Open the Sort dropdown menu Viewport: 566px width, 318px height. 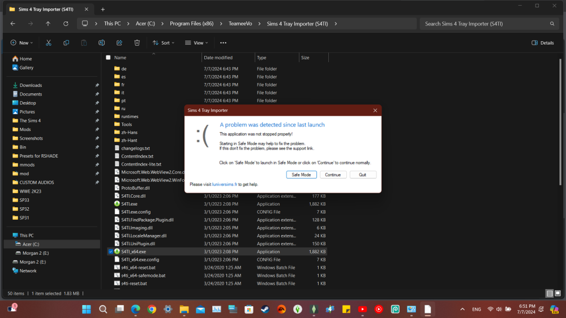coord(163,43)
